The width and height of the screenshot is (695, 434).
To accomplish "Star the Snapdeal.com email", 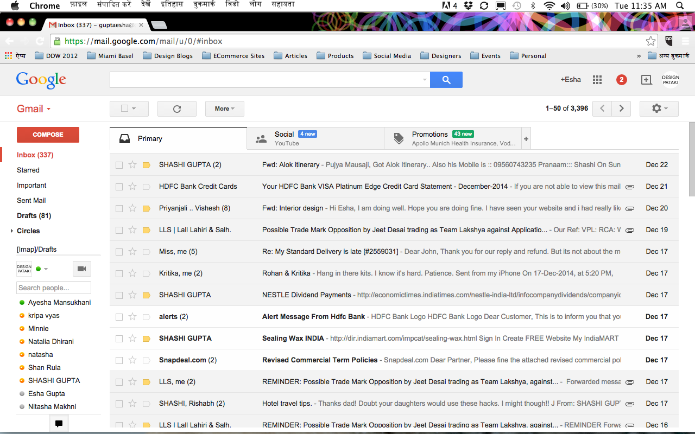I will [x=132, y=360].
